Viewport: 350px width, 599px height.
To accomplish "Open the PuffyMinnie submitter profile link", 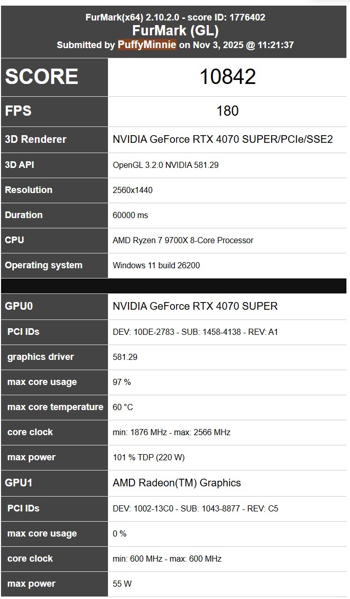I will click(x=147, y=45).
